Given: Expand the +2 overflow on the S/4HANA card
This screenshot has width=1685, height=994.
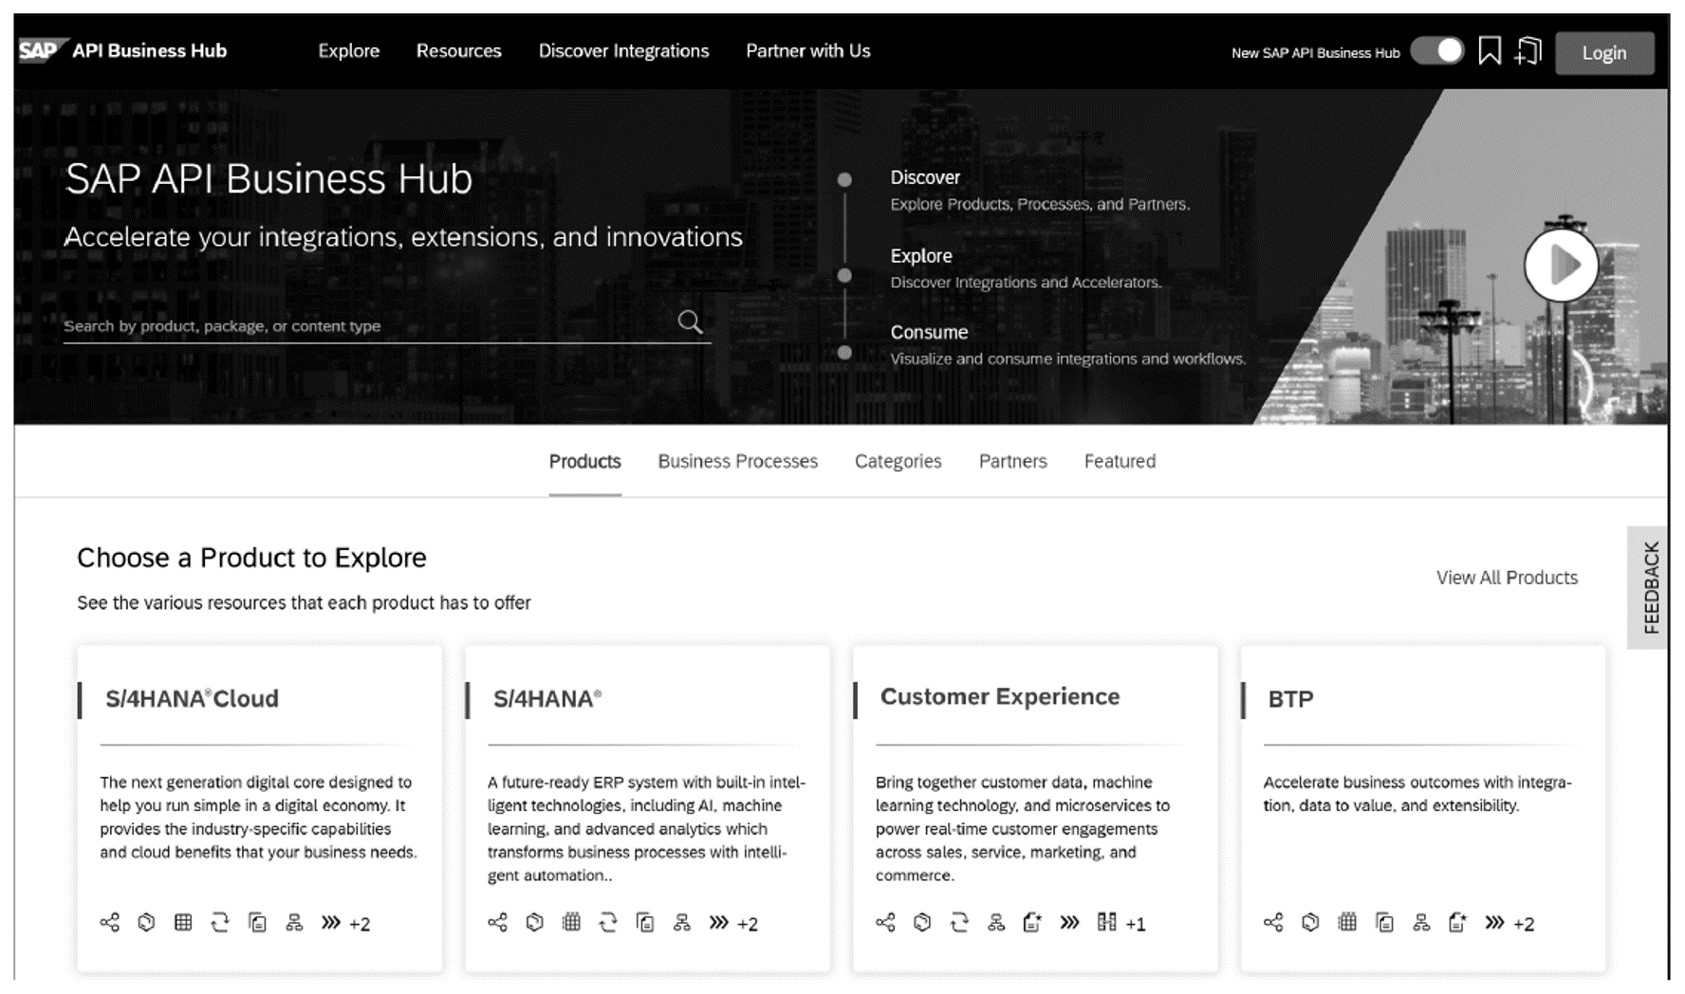Looking at the screenshot, I should 748,924.
